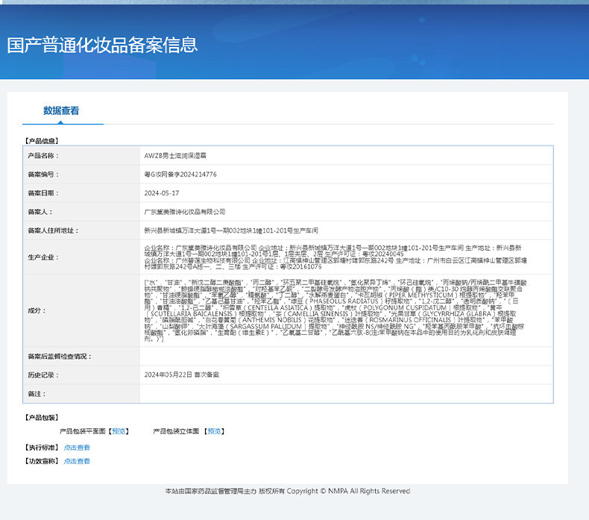Click the 备案人住所地址 address value
The height and width of the screenshot is (520, 589).
pyautogui.click(x=231, y=231)
